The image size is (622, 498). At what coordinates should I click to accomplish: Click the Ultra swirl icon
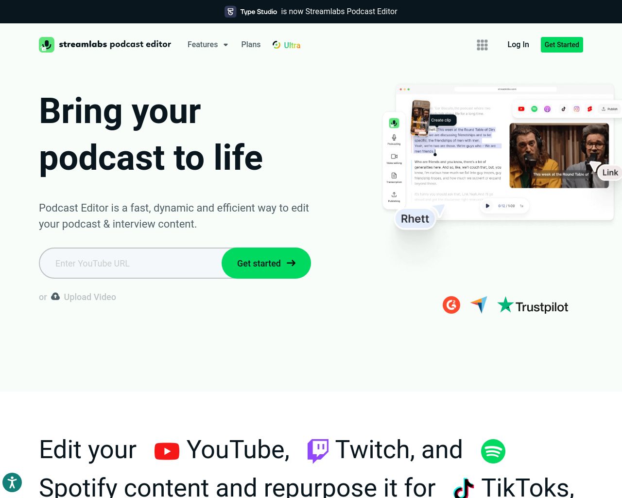point(276,45)
